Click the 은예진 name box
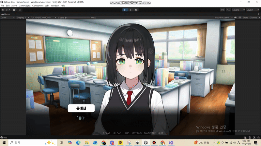Screen dimensions: 261x146 point(81,108)
